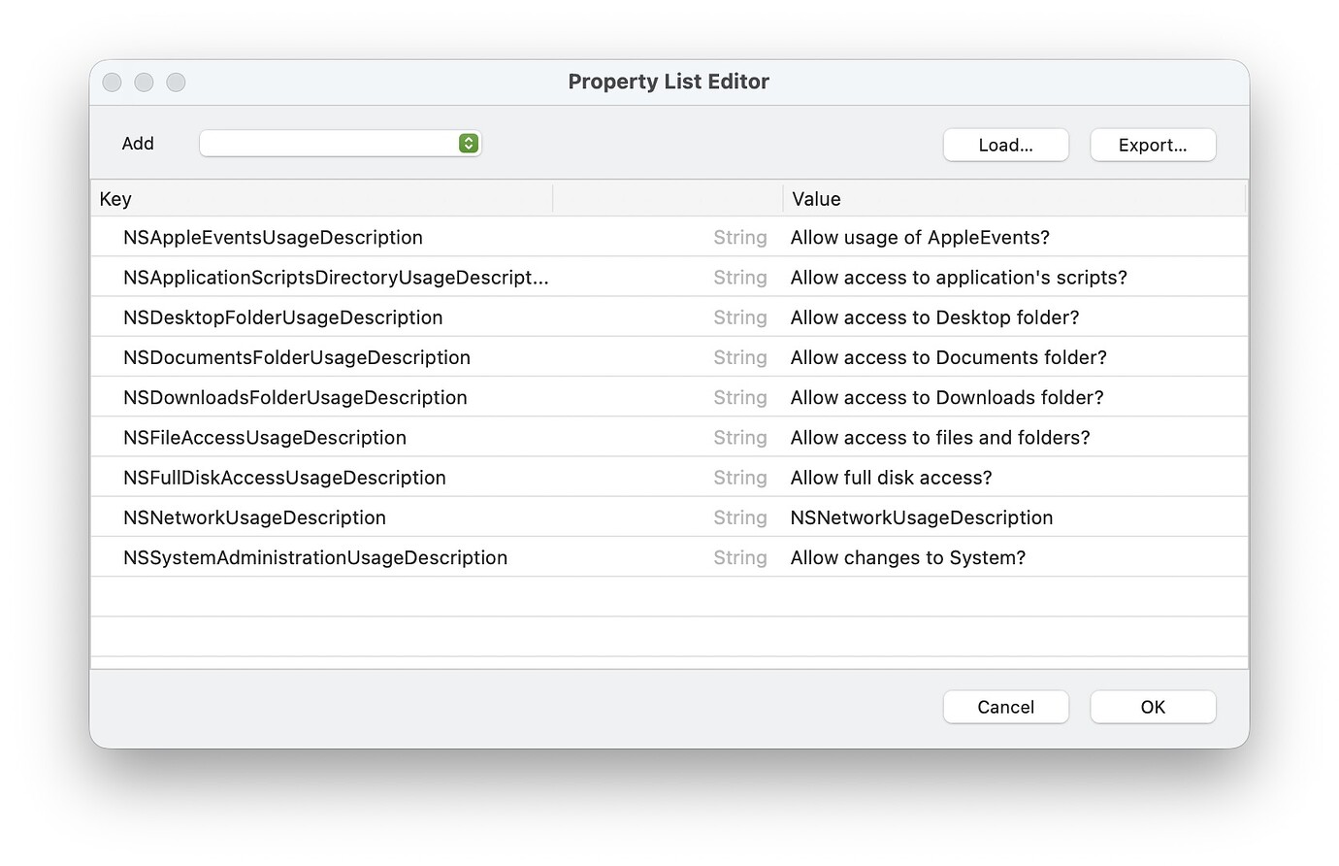Click the Add label next to the dropdown
1339x866 pixels.
138,143
